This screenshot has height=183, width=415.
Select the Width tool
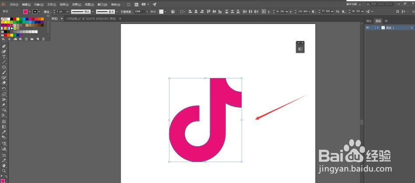pyautogui.click(x=3, y=99)
